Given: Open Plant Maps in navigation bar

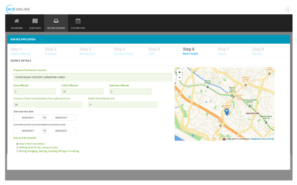Looking at the screenshot, I should click(35, 23).
